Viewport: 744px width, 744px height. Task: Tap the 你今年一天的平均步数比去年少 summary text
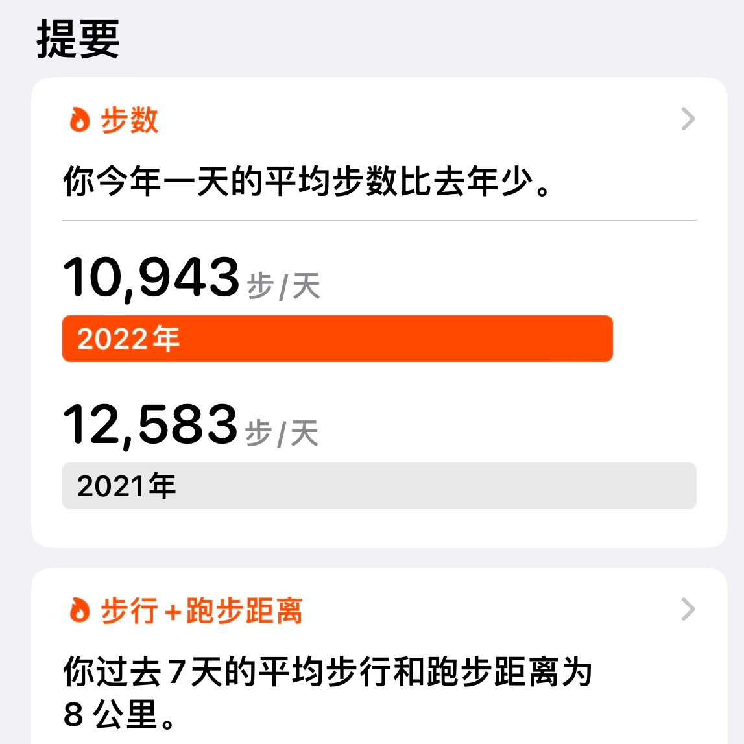click(308, 181)
